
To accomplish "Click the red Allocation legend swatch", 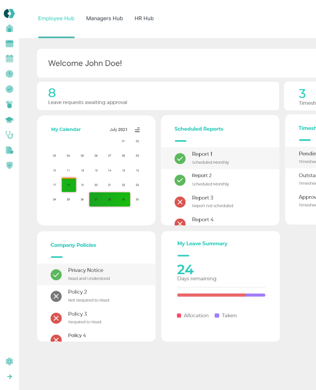I will [179, 316].
